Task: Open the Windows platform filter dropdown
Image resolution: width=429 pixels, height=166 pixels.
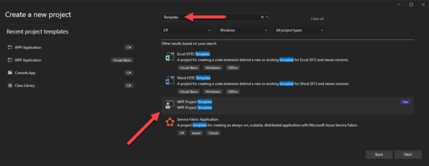Action: 243,31
